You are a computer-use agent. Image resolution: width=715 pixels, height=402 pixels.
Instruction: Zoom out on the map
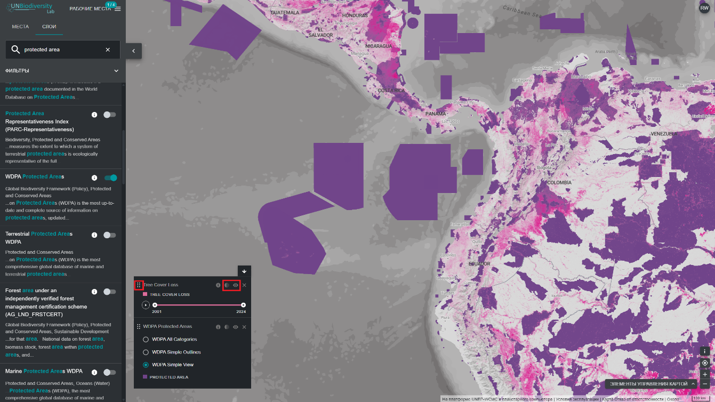tap(705, 384)
